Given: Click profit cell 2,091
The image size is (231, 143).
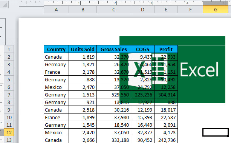Looking at the screenshot, I should click(166, 125).
